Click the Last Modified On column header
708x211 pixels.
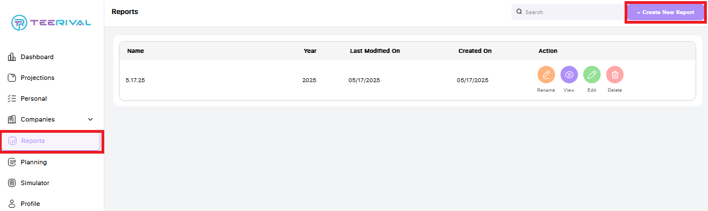coord(375,51)
